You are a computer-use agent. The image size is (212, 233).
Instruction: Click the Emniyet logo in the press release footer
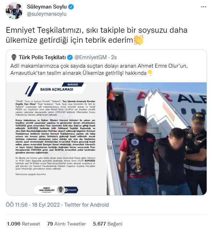click(x=61, y=190)
